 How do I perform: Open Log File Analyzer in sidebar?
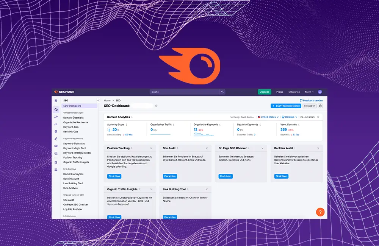(x=73, y=209)
